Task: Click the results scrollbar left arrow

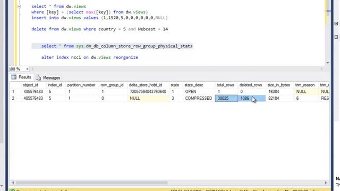Action: pos(13,183)
